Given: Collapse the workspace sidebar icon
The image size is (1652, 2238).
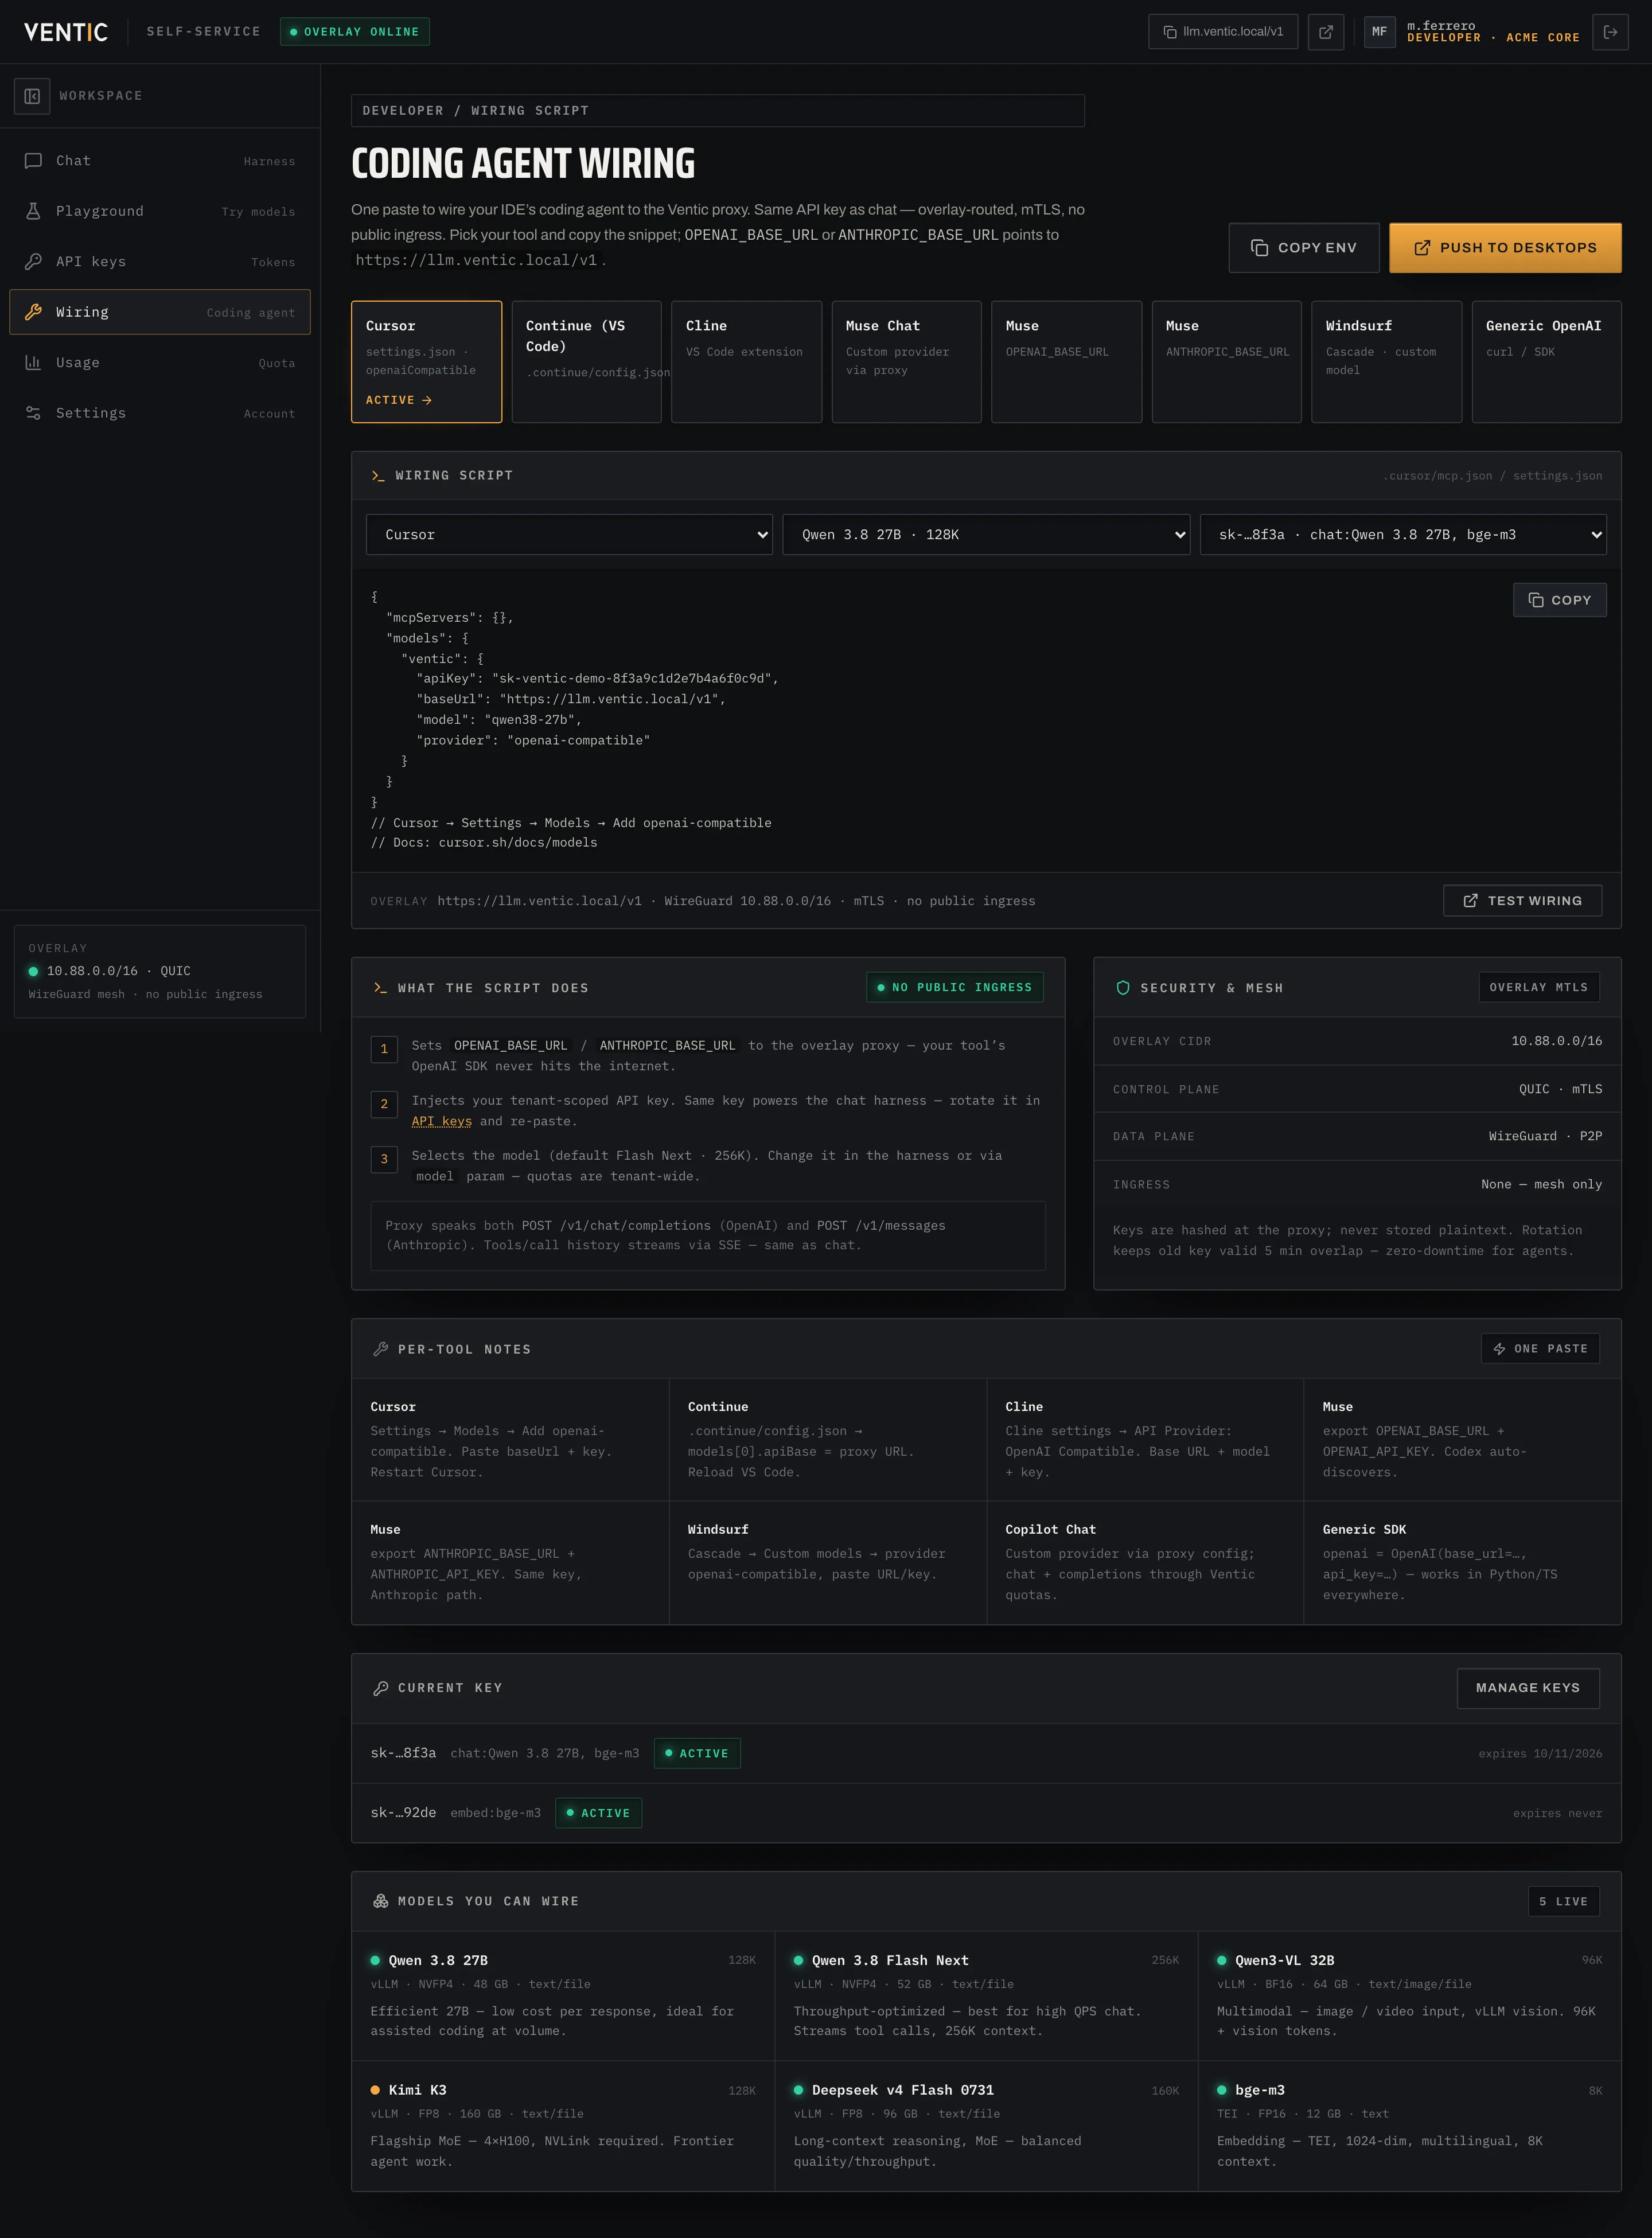Looking at the screenshot, I should click(32, 96).
